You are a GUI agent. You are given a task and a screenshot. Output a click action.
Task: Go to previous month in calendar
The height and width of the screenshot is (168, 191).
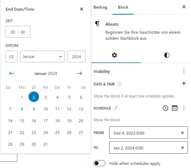tap(12, 73)
